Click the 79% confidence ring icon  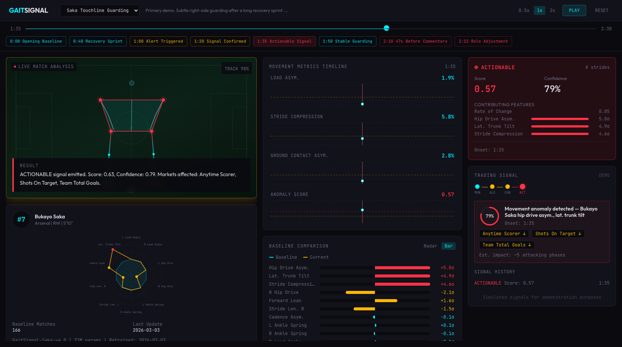(x=490, y=216)
